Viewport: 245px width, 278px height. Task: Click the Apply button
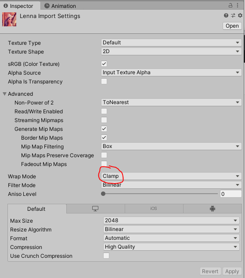pyautogui.click(x=232, y=271)
